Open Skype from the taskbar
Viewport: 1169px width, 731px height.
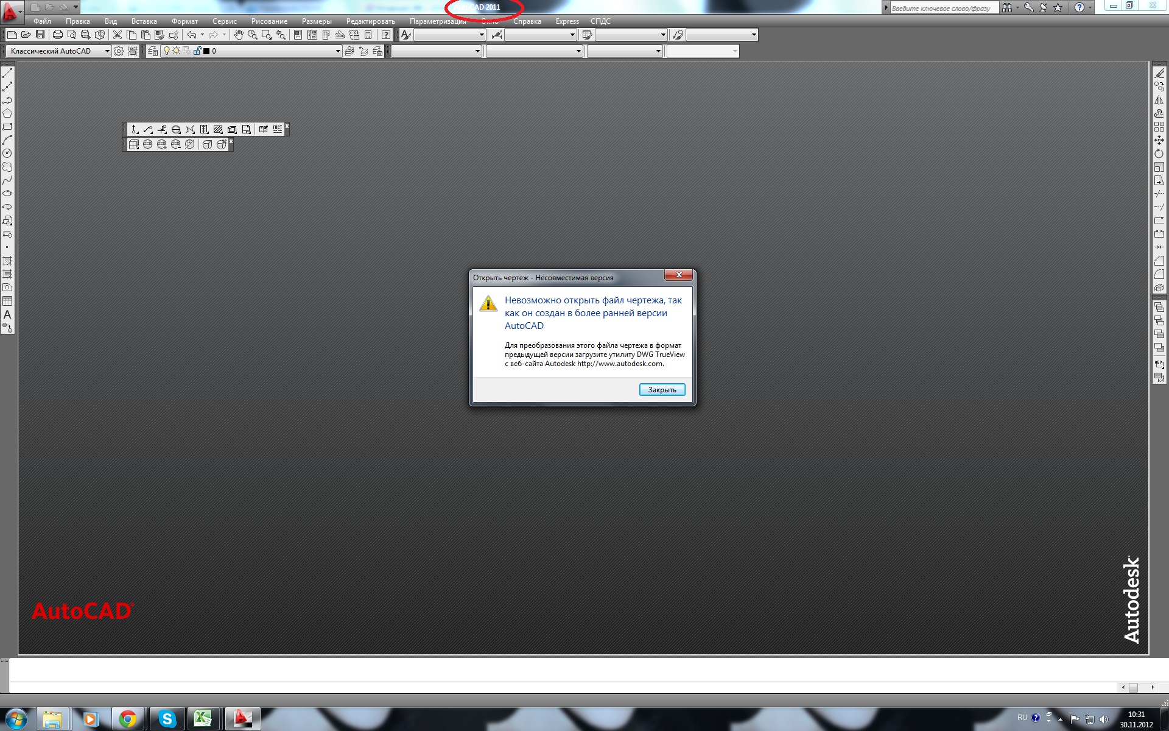[x=167, y=719]
